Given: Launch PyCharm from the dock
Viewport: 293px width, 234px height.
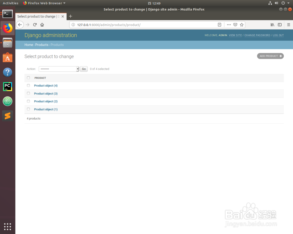Looking at the screenshot, I should pos(8,87).
